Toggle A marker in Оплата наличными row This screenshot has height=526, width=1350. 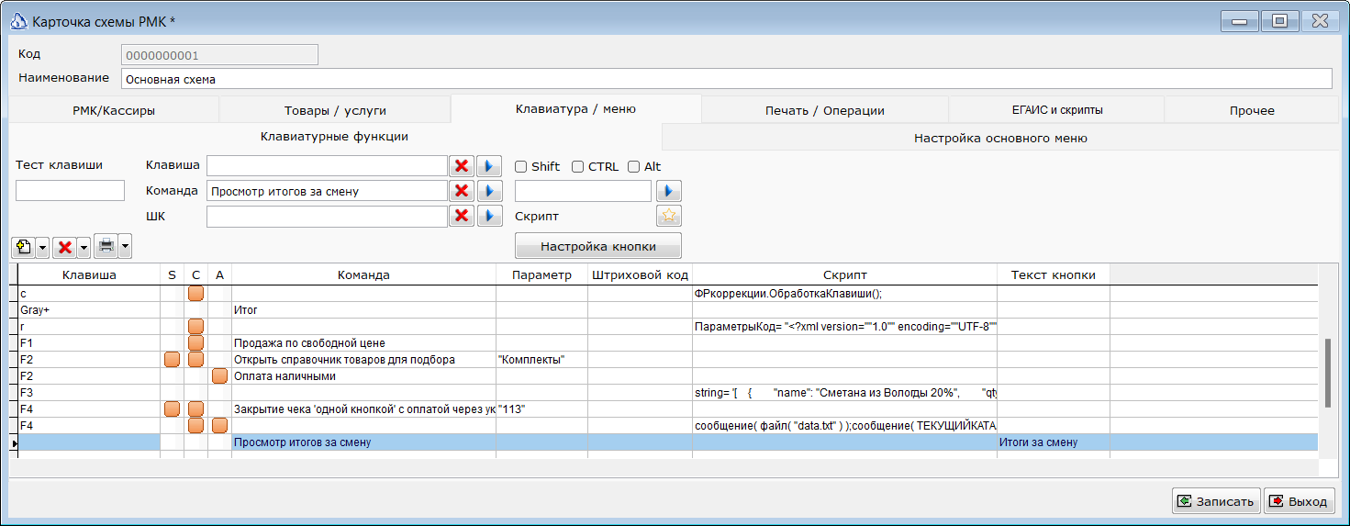(219, 376)
